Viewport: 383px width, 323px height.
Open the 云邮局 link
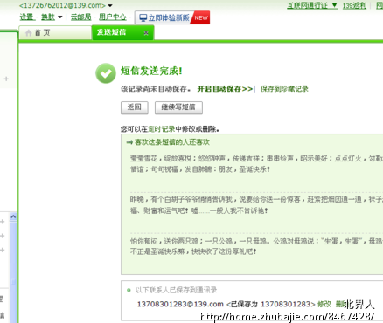80,17
